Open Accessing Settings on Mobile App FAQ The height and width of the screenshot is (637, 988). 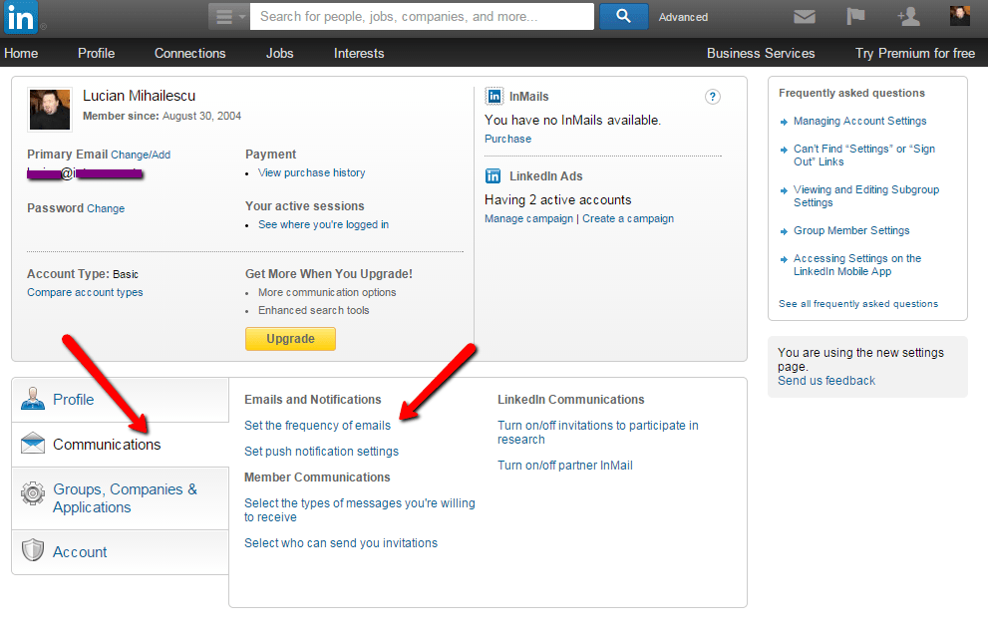point(857,264)
